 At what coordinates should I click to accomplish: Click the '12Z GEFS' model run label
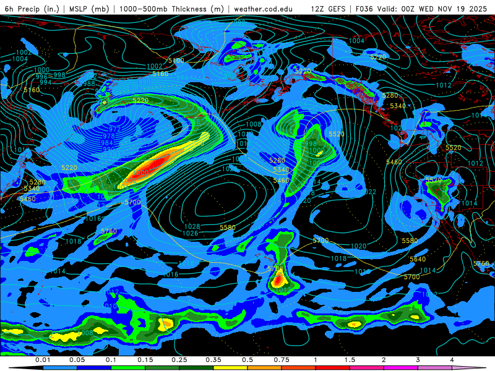pos(329,9)
